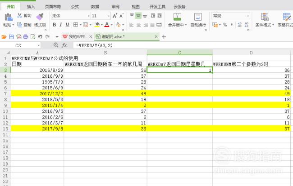Click the currency format icon
The width and height of the screenshot is (293, 186).
coord(215,25)
